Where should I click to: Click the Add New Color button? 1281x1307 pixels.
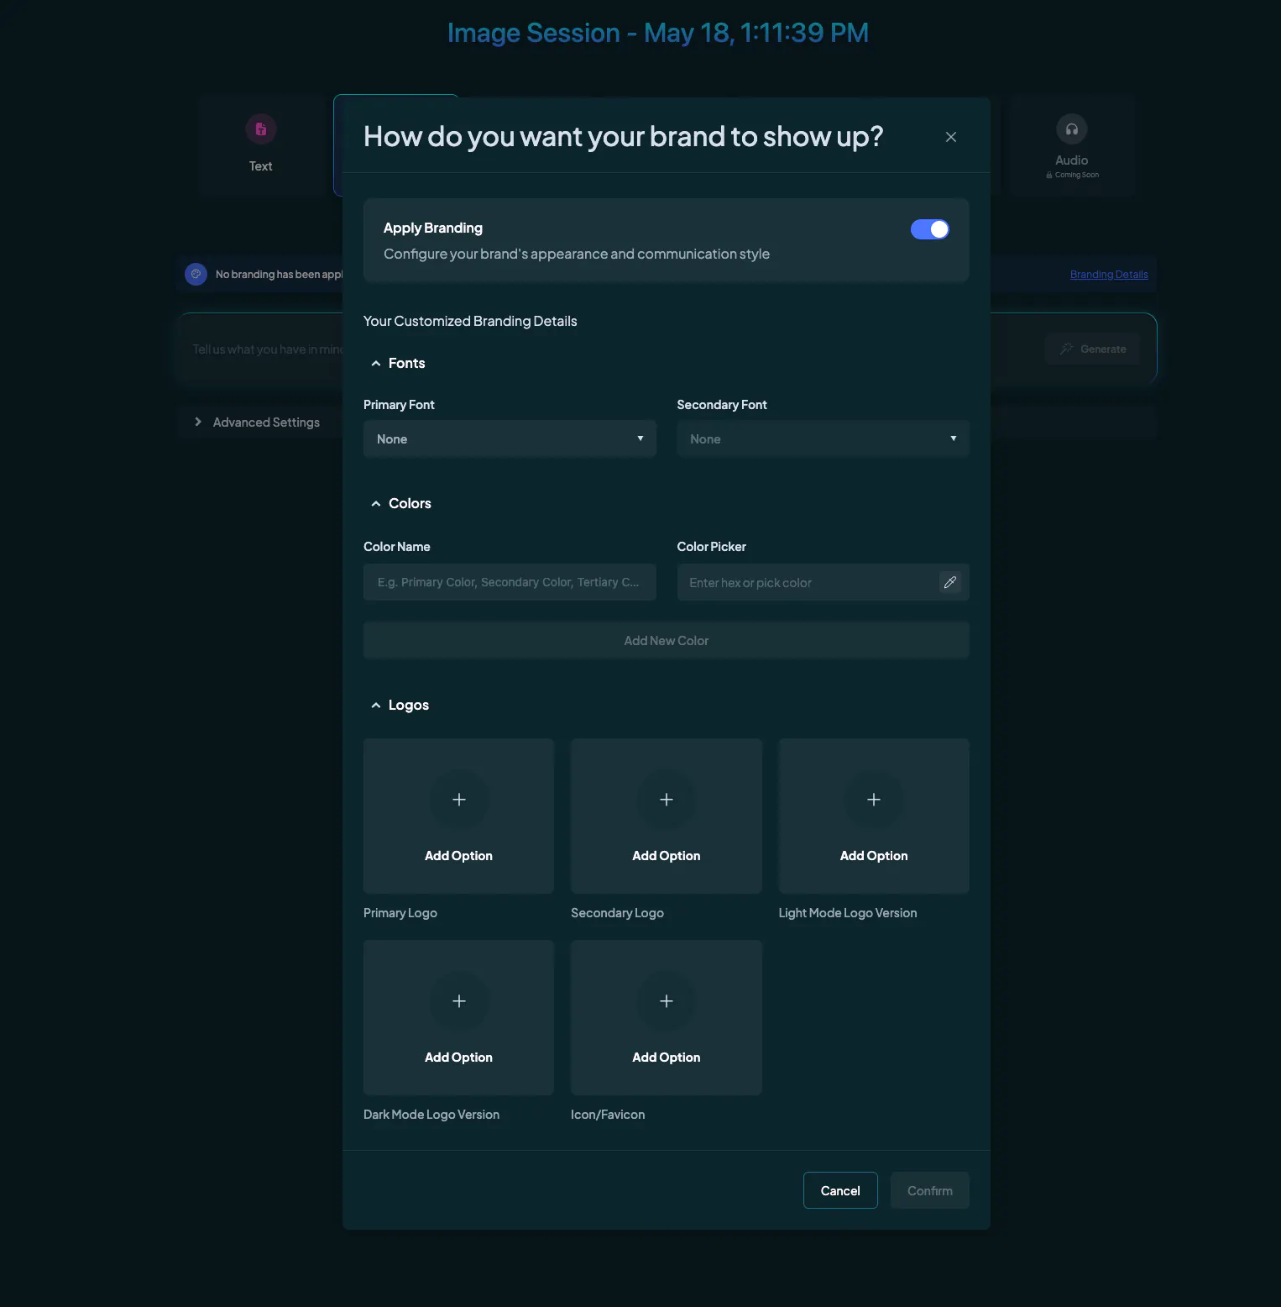[x=667, y=640]
